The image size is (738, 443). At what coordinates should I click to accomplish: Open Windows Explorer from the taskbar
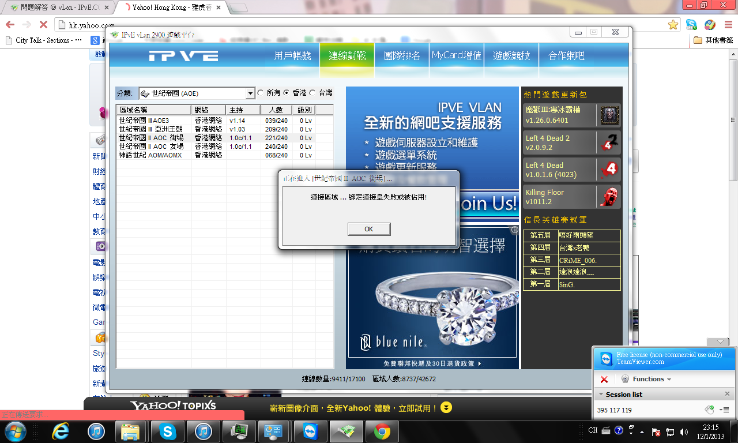pos(131,431)
